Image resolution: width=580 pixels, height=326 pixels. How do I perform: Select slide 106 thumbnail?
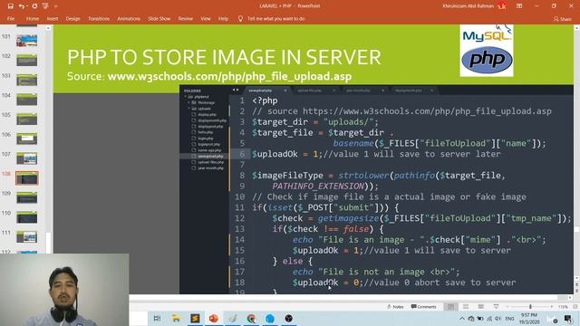tap(26, 139)
